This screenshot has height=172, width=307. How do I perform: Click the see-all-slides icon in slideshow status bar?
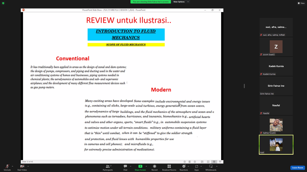(x=190, y=161)
